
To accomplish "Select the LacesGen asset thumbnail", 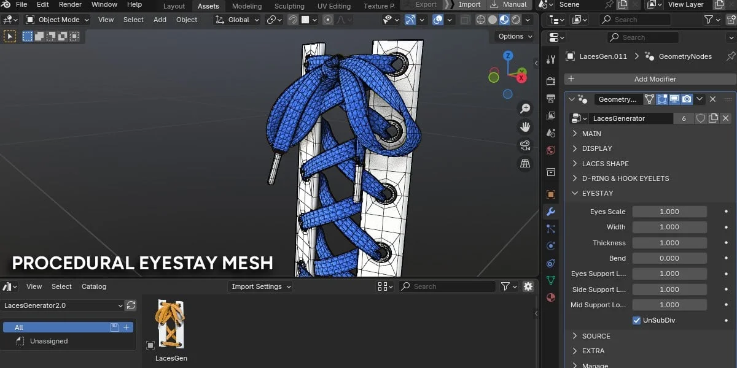I will 171,324.
